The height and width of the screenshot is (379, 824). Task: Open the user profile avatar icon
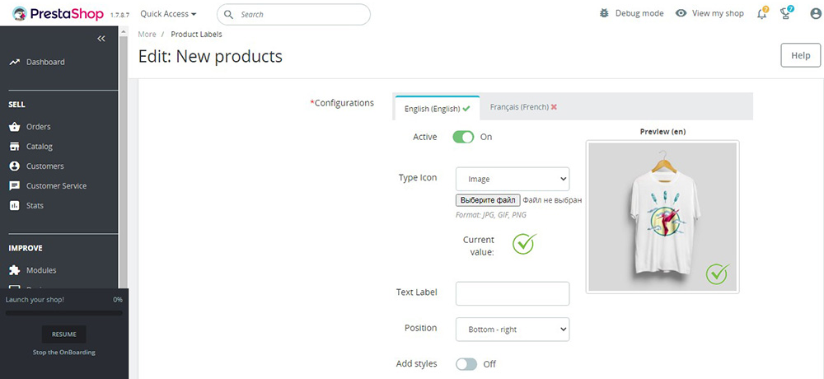tap(816, 14)
